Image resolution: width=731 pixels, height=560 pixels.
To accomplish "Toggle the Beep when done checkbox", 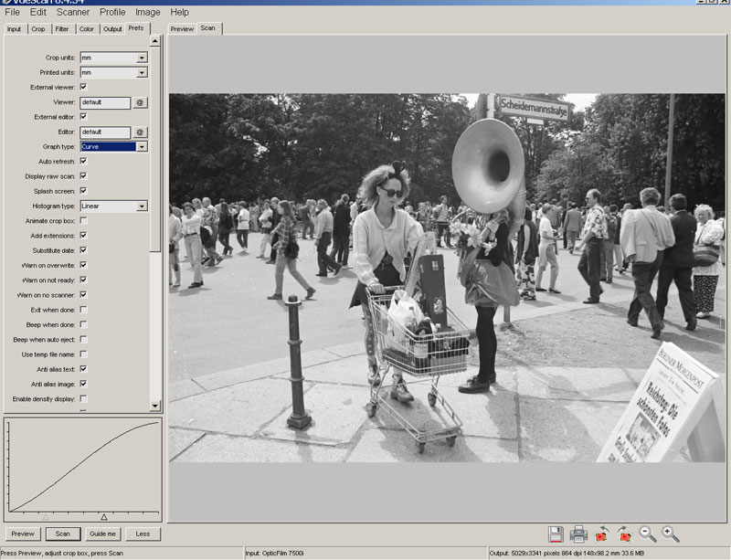I will click(84, 324).
